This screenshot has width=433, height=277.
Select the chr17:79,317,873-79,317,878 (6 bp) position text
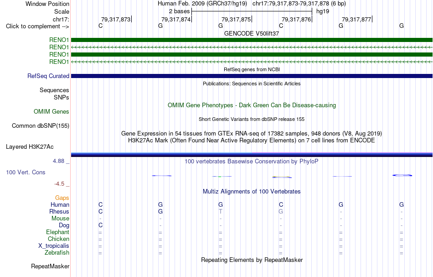tap(299, 4)
